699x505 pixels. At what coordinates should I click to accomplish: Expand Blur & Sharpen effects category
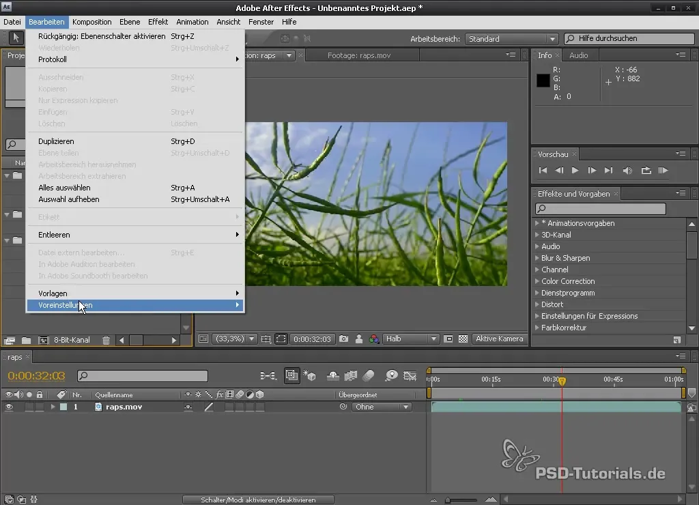(x=537, y=258)
